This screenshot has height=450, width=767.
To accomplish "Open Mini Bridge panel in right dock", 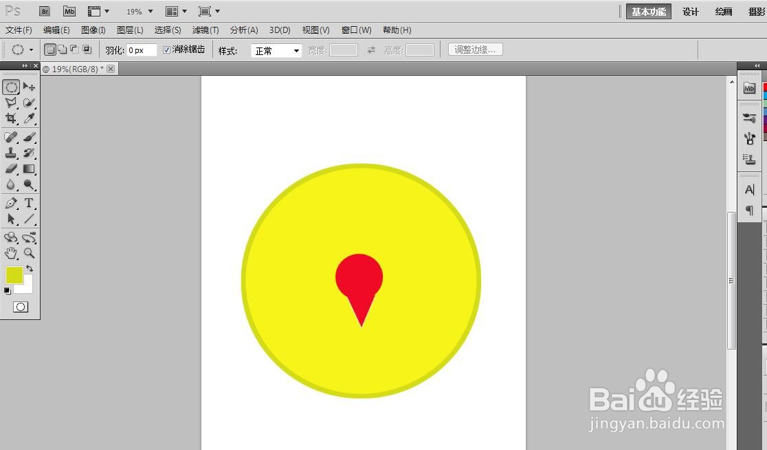I will [749, 89].
